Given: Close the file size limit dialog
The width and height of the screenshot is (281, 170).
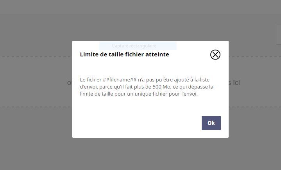Looking at the screenshot, I should (215, 54).
